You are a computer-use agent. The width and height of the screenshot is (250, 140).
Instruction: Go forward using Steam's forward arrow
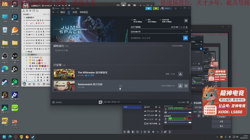coord(57,12)
